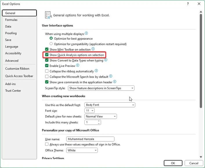The width and height of the screenshot is (205, 168).
Task: Open the Data category
Action: click(19, 26)
